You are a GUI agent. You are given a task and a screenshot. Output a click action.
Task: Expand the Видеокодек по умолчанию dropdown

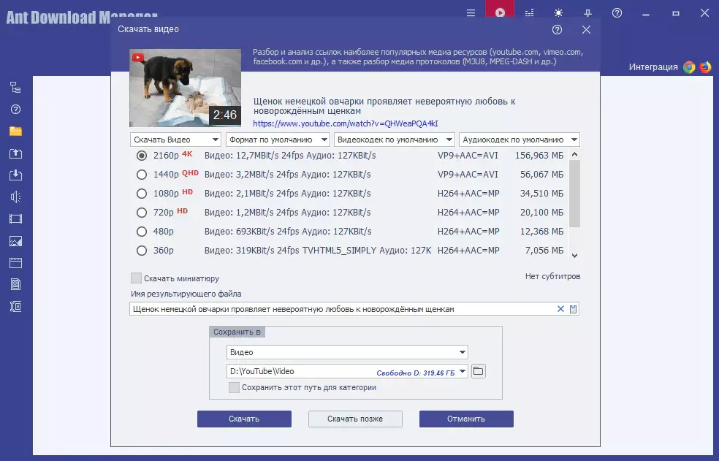[x=394, y=140]
